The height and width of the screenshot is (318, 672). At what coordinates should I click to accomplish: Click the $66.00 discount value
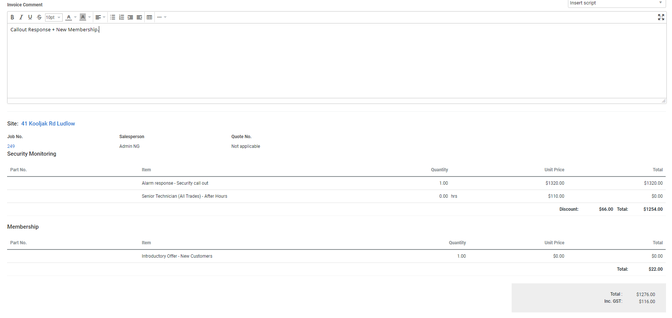point(606,209)
